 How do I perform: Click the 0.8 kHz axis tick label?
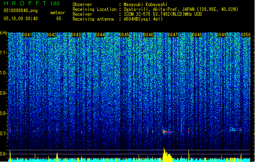click(x=3, y=113)
